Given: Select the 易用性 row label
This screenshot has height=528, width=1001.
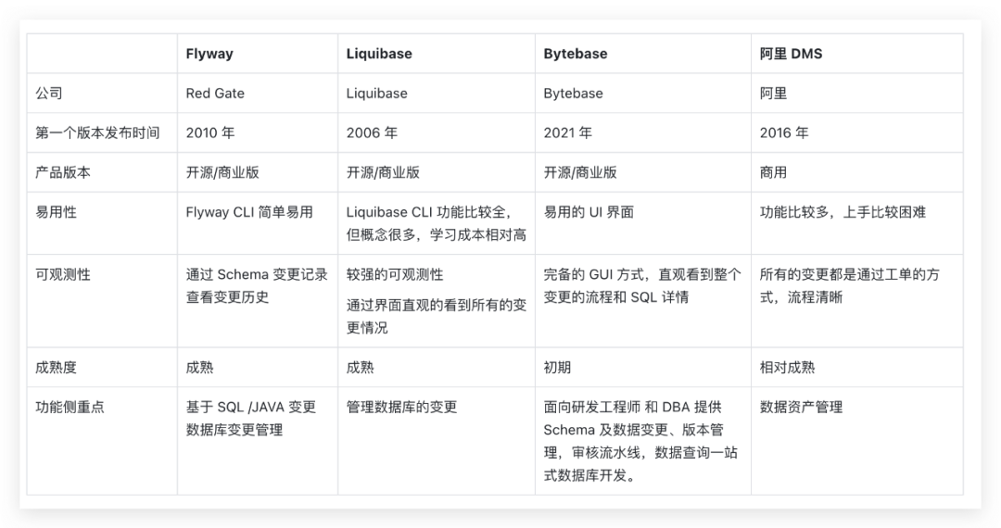Looking at the screenshot, I should (56, 212).
